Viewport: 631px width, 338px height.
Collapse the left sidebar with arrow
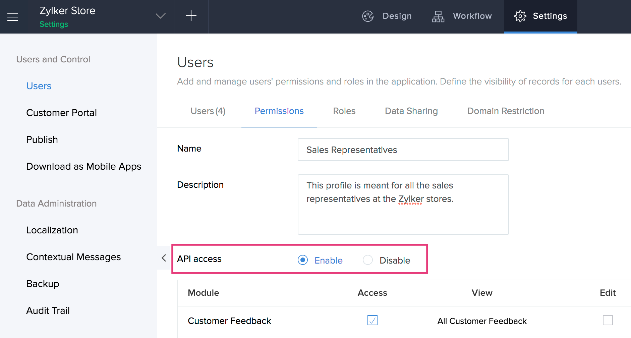tap(164, 258)
